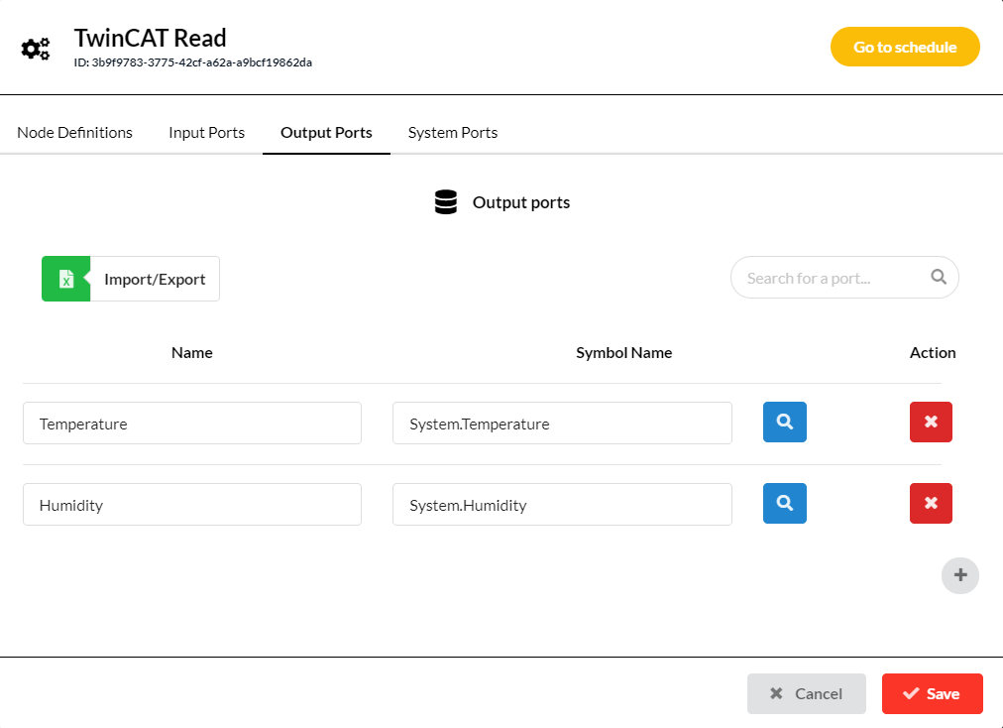Screen dimensions: 1003x728
Task: Click the Symbol Name column header
Action: coord(623,353)
